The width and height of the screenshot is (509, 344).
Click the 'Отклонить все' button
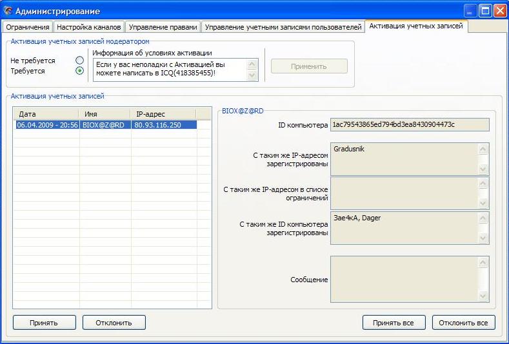pos(464,322)
